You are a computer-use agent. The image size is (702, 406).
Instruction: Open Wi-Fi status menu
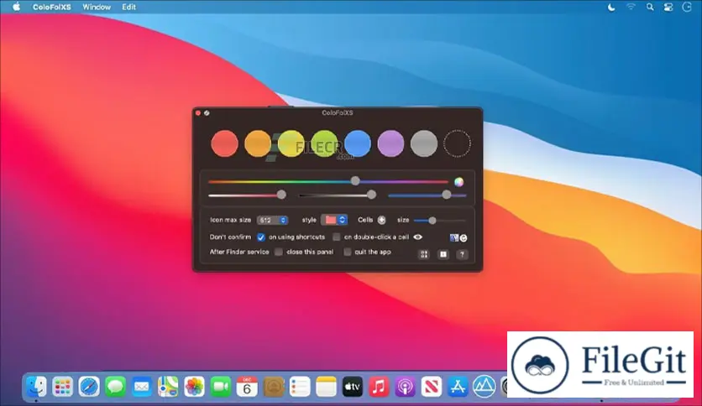[x=631, y=7]
